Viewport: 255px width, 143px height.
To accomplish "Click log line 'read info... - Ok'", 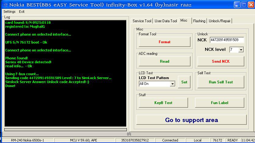I will 19,66.
